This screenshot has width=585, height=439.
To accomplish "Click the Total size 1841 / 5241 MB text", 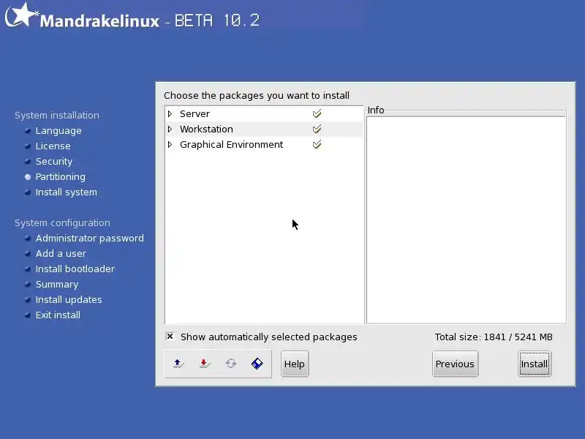I will [x=494, y=337].
